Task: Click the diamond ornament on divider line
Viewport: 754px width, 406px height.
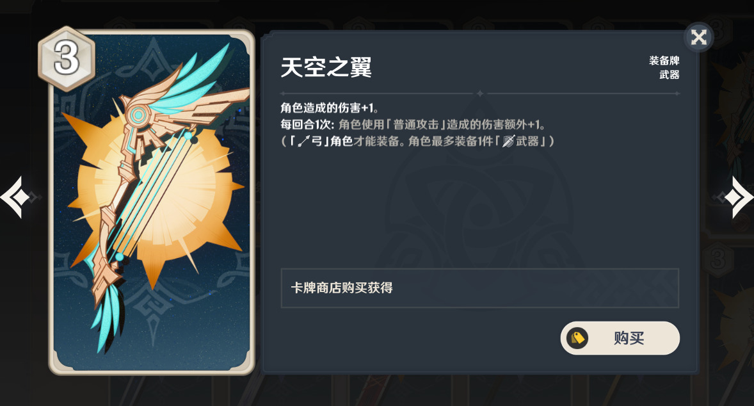Action: click(x=479, y=93)
